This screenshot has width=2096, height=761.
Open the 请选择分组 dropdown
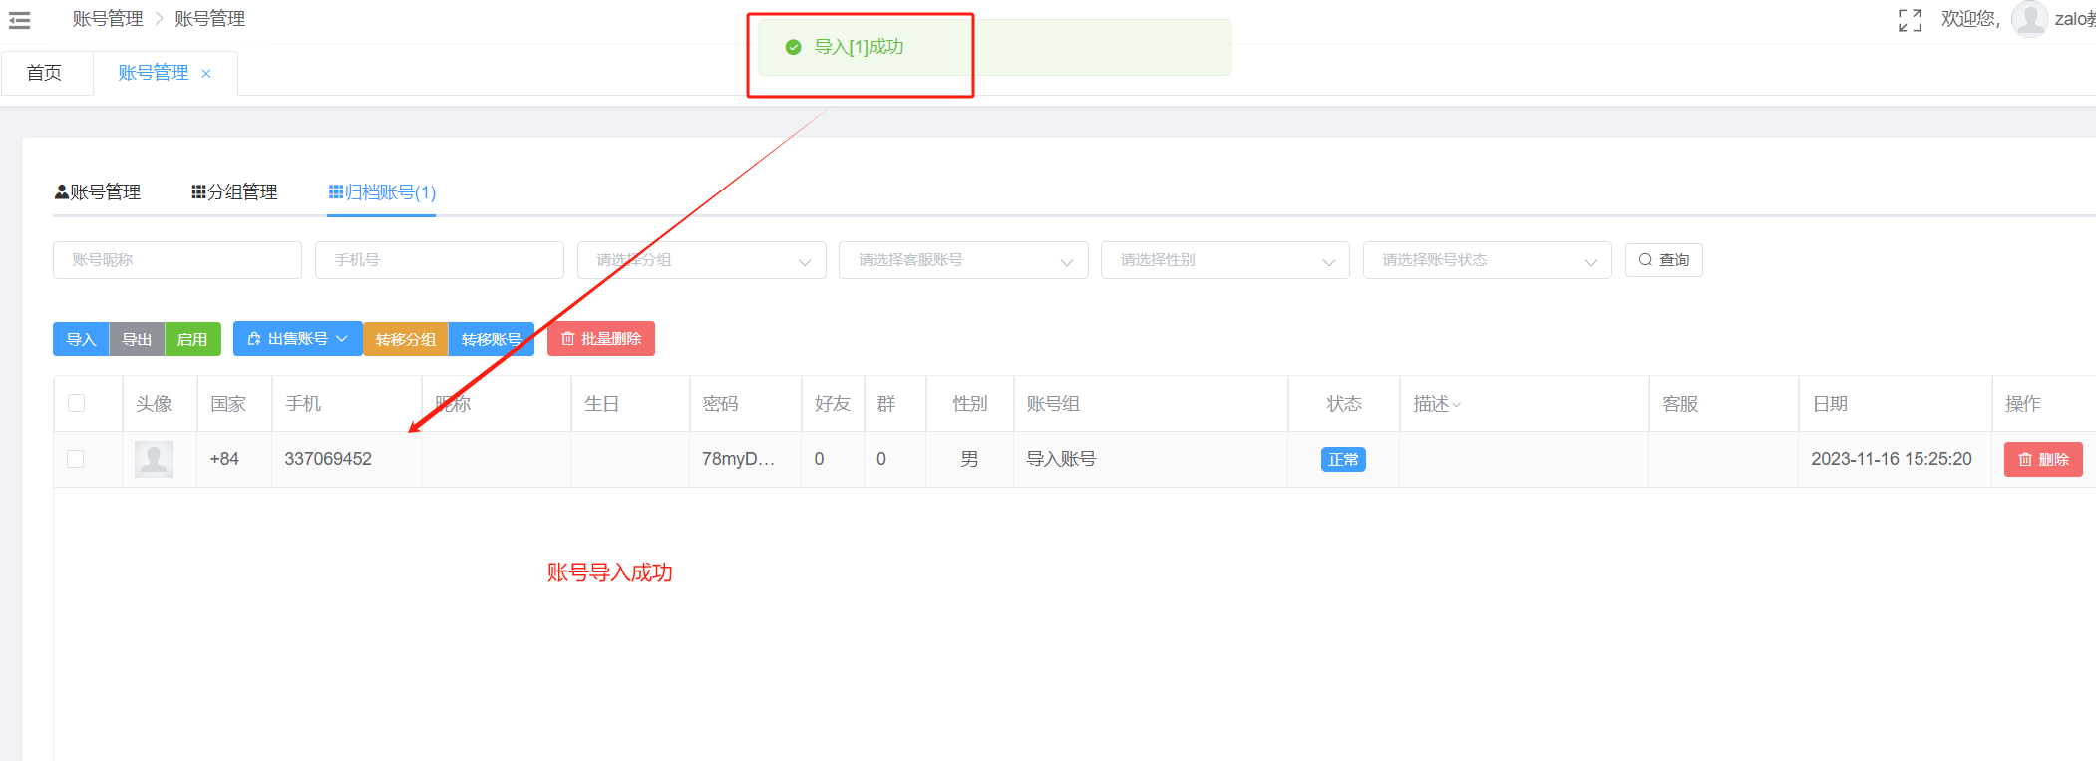pyautogui.click(x=701, y=260)
